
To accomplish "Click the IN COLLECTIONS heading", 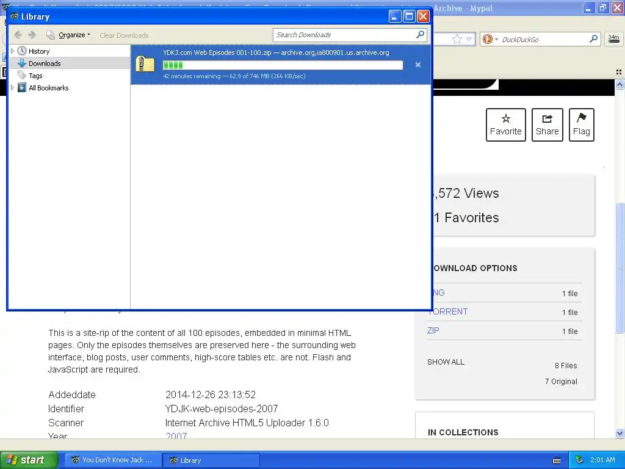I will coord(463,432).
